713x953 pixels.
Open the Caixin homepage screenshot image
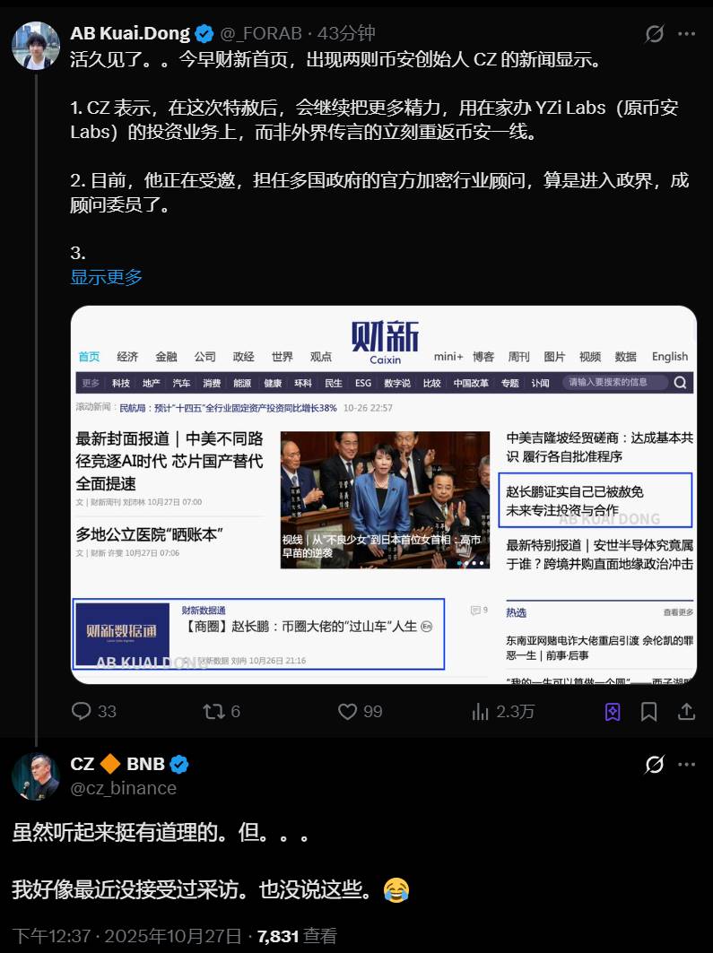coord(384,495)
